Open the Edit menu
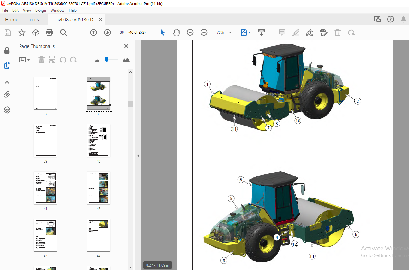Screen dimensions: 409x270 [x=15, y=10]
